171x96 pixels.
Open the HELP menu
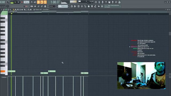[x=4, y=2]
